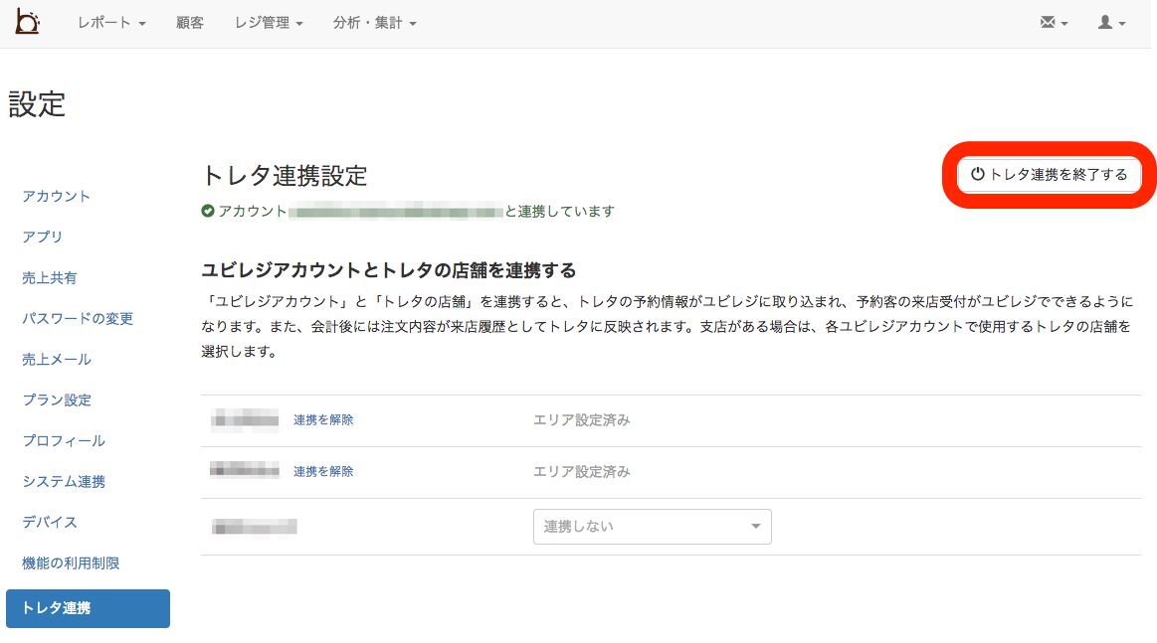Select 売上共有 in the sidebar
1157x643 pixels.
tap(50, 278)
